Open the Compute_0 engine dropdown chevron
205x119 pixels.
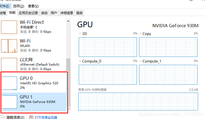point(80,61)
